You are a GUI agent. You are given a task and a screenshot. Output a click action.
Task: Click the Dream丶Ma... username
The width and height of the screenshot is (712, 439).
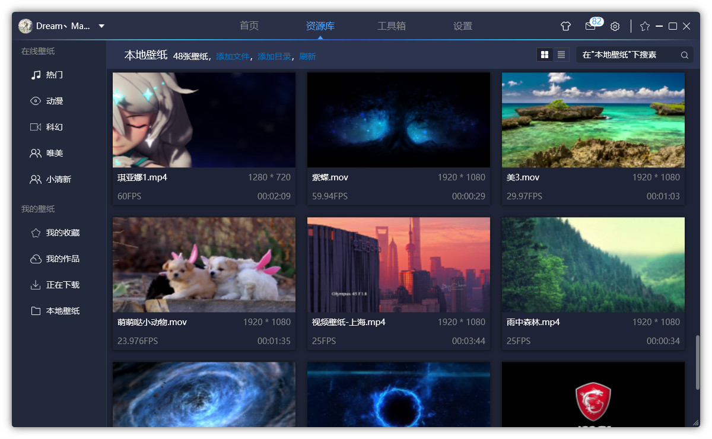click(x=63, y=26)
